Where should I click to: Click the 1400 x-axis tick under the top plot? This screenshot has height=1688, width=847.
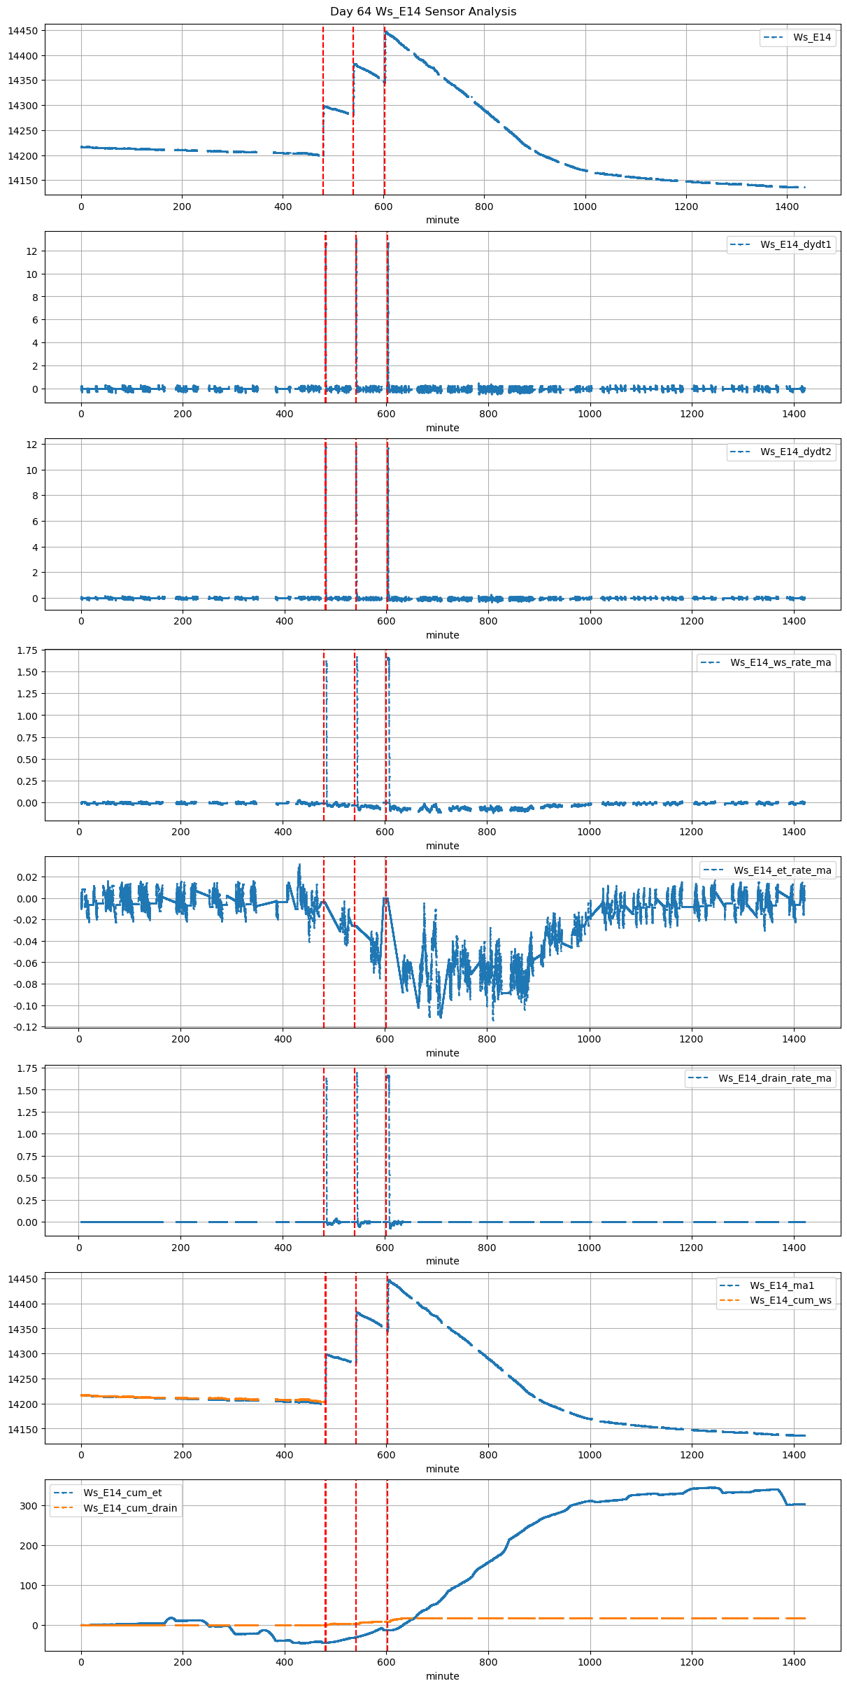787,207
